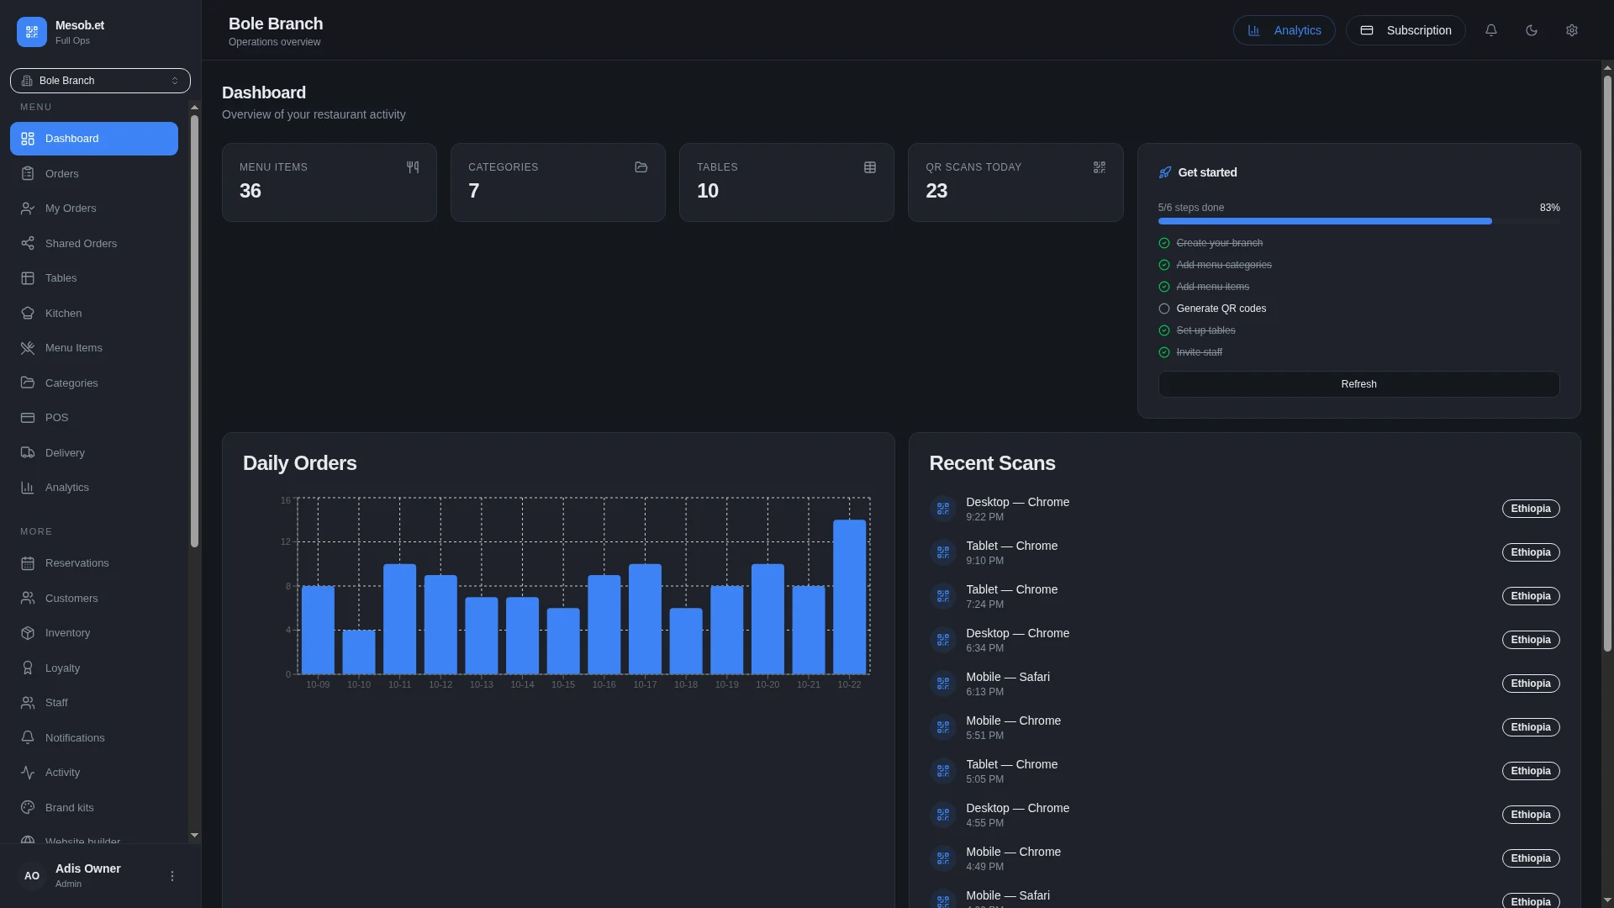Open notifications bell in top bar
Image resolution: width=1614 pixels, height=908 pixels.
click(1491, 30)
